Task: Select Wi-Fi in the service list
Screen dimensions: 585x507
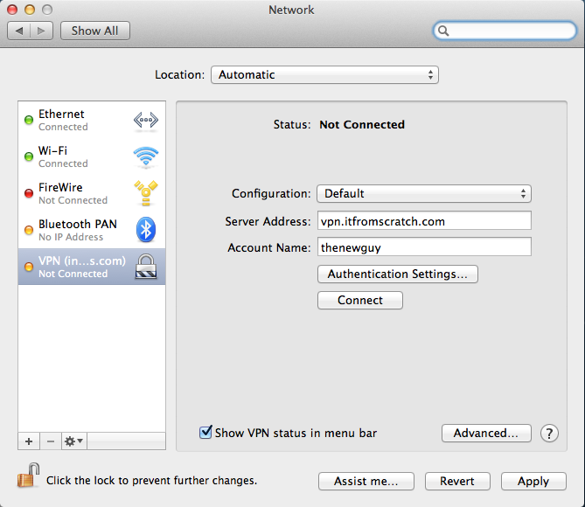Action: [x=92, y=156]
